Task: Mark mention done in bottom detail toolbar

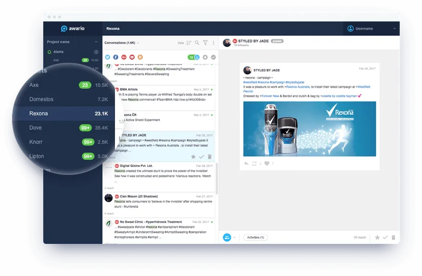Action: [x=386, y=238]
